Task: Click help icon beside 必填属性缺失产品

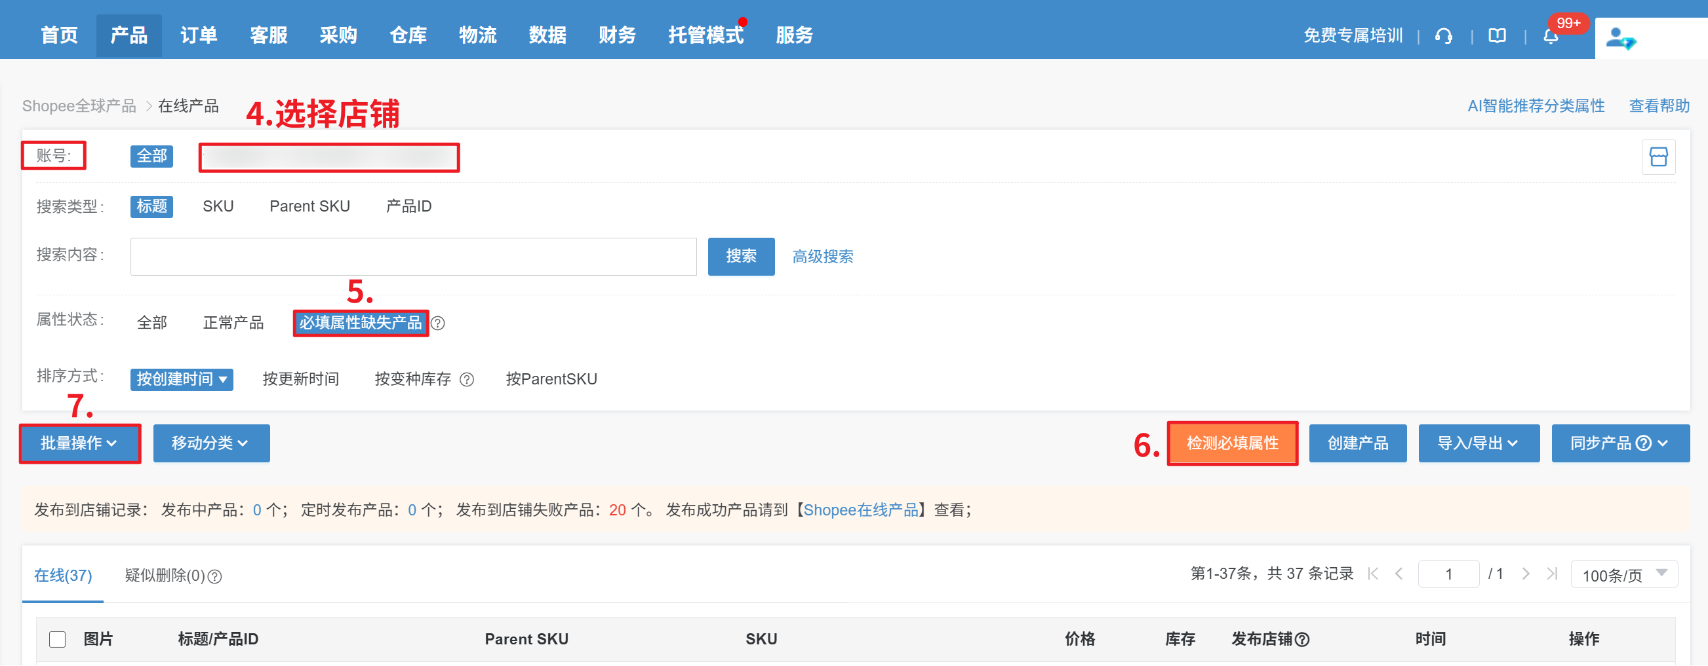Action: tap(437, 323)
